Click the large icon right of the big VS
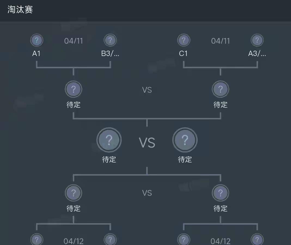 point(185,140)
